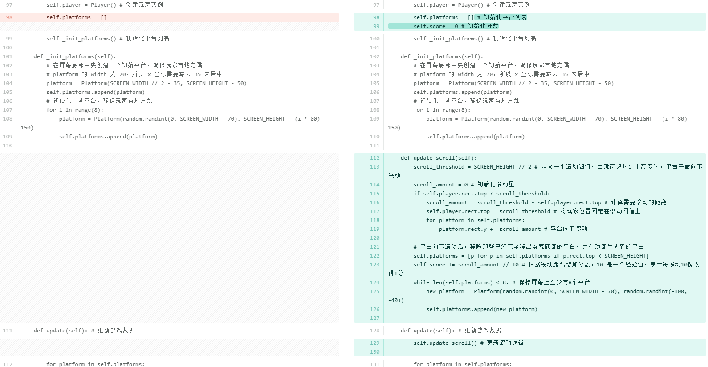Click "for i in range(8):" in left pane
Viewport: 708px width, 367px height.
pos(74,110)
